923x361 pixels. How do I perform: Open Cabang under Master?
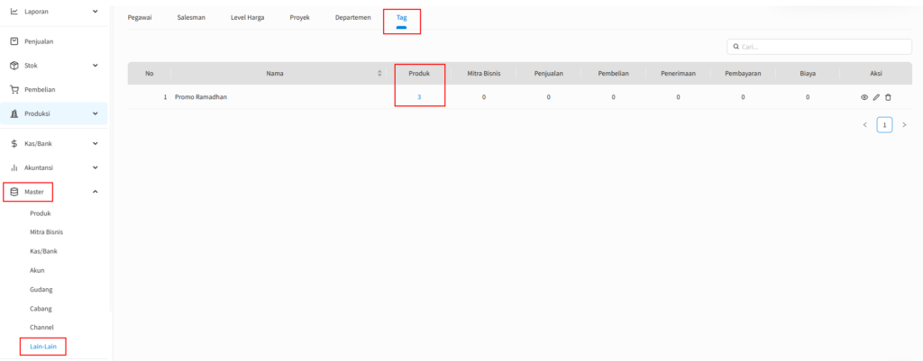[41, 308]
